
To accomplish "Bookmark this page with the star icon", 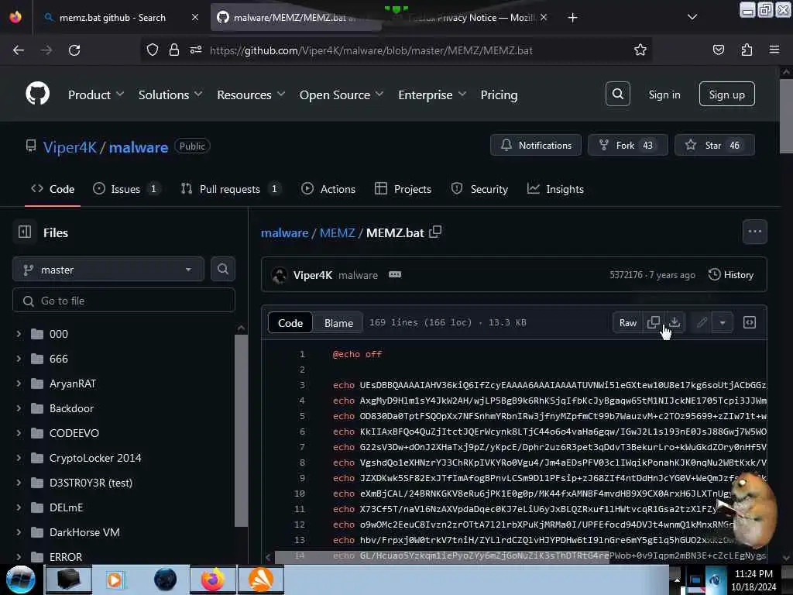I will click(640, 50).
